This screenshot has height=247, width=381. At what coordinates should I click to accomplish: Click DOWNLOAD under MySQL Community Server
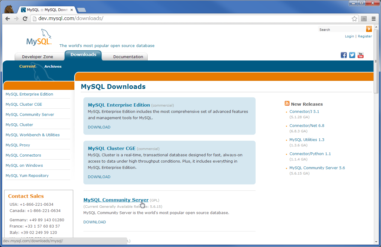pyautogui.click(x=94, y=222)
